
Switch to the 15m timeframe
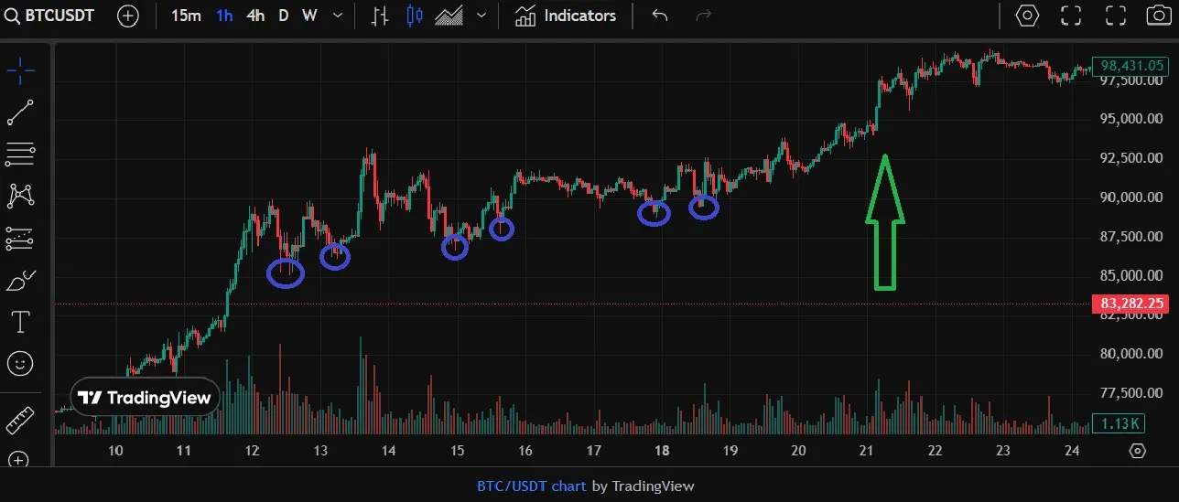[186, 16]
